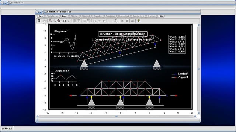Viewport: 236px width, 132px height.
Task: Click the vertical scrollbar bottom button
Action: click(198, 113)
